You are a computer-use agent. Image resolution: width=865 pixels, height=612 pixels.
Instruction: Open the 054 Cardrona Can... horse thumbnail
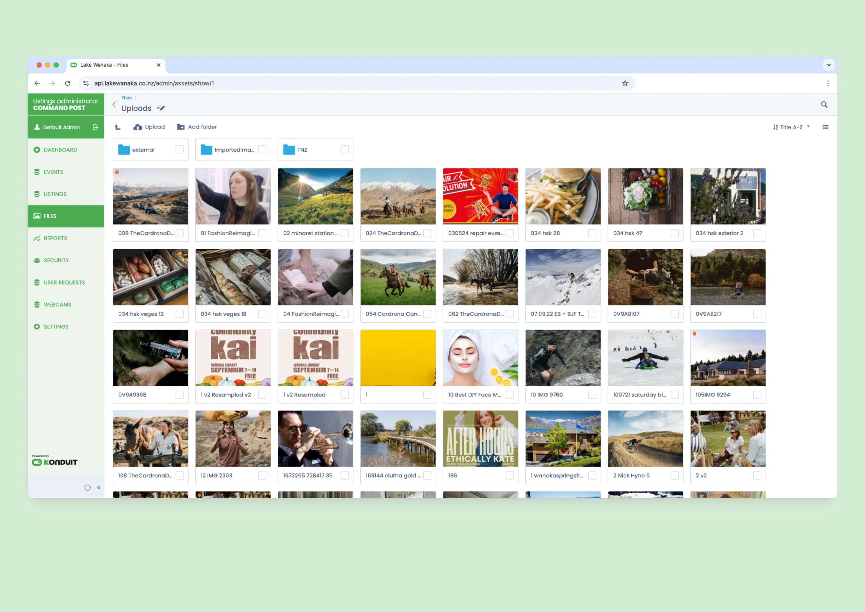[x=398, y=277]
